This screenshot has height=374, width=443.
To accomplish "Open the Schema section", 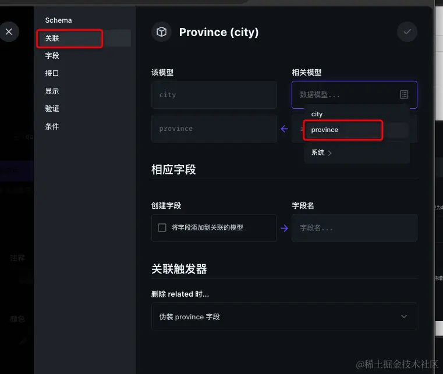I will (x=58, y=20).
